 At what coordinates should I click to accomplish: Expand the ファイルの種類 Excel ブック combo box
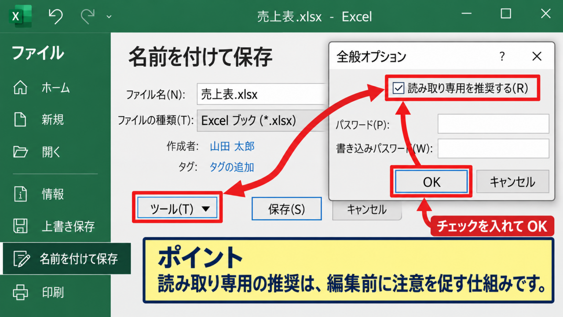(x=263, y=121)
